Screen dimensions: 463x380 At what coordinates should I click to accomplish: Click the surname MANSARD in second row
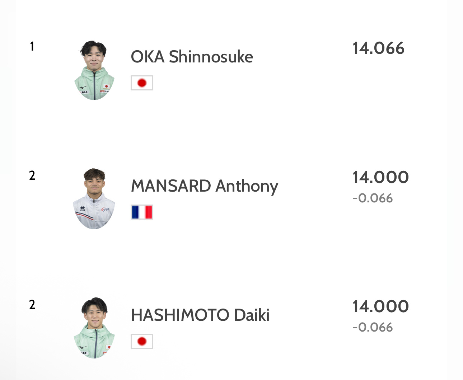coord(171,186)
